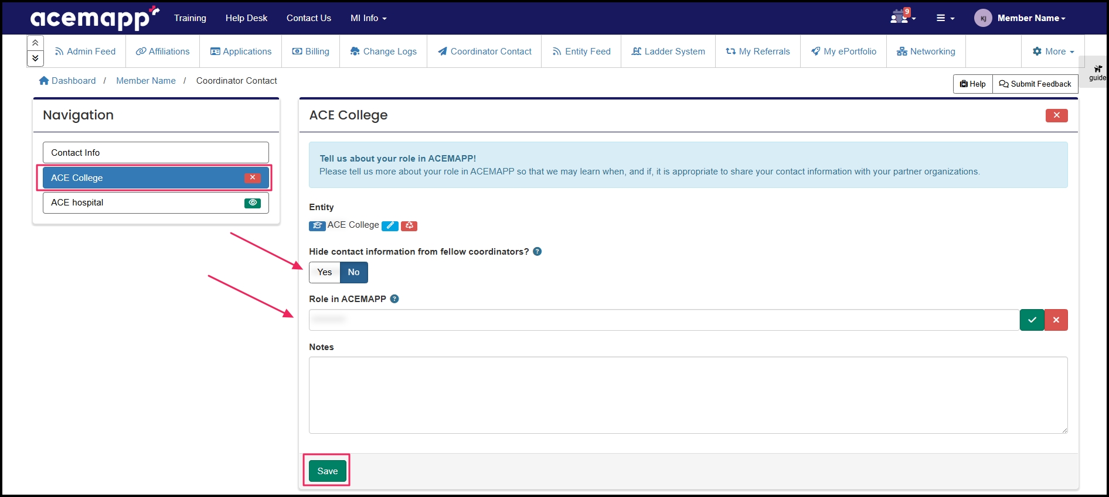This screenshot has width=1109, height=497.
Task: Click Submit Feedback button
Action: click(1035, 84)
